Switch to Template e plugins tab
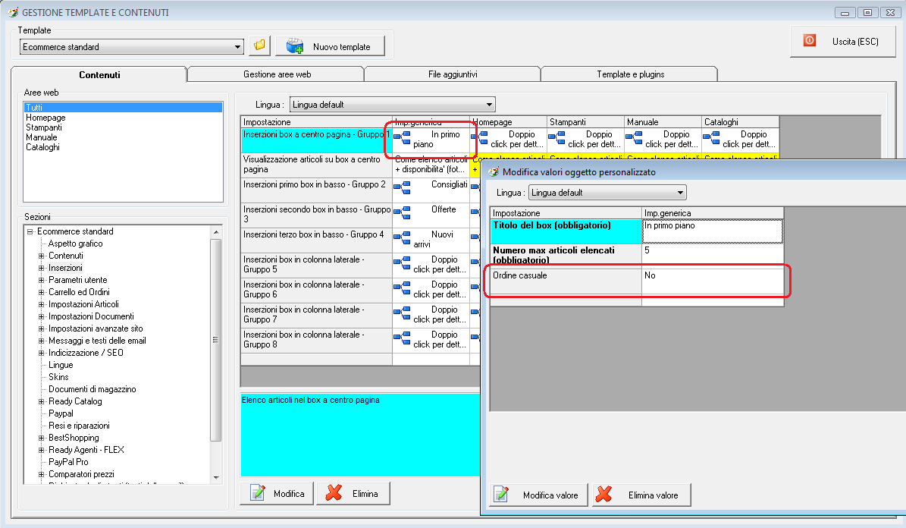Image resolution: width=906 pixels, height=528 pixels. (x=630, y=74)
